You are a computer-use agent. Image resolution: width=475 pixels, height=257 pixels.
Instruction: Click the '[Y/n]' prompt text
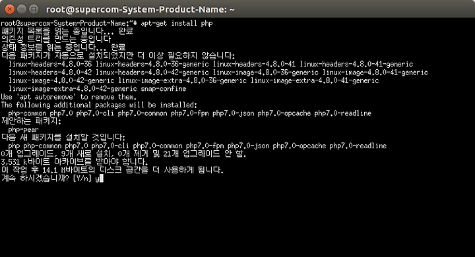point(82,179)
